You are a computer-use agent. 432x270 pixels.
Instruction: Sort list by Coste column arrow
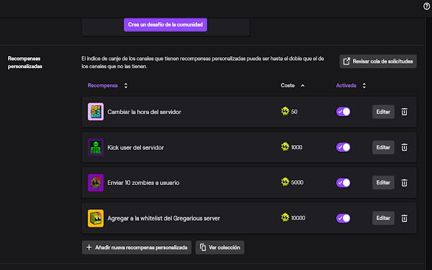(303, 86)
